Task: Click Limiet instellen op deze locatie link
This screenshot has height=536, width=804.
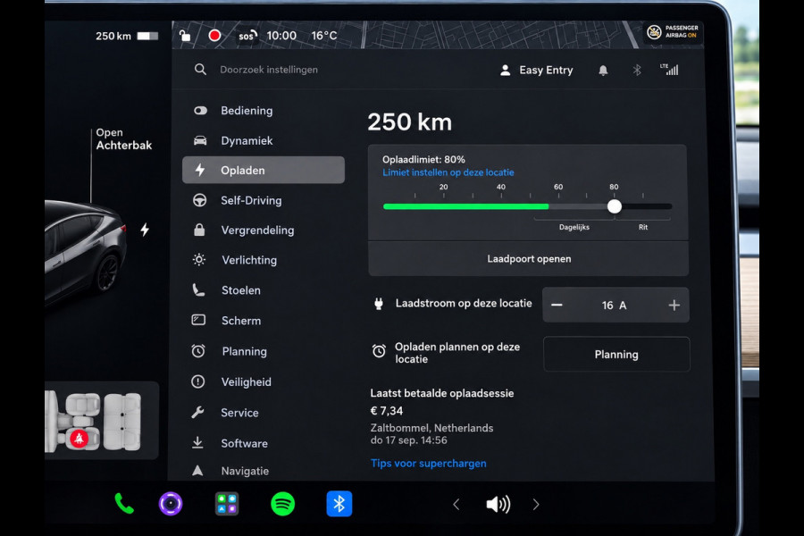Action: [448, 172]
